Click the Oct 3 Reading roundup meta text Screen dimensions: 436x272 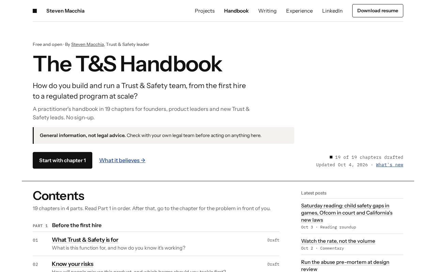pos(328,227)
